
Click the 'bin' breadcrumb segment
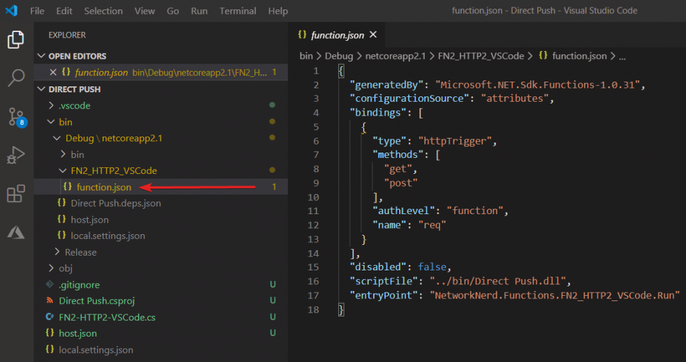[306, 56]
